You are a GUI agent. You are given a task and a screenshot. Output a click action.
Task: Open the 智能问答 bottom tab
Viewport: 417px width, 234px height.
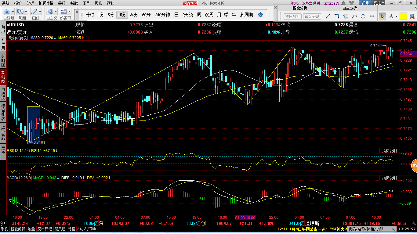tap(18, 229)
